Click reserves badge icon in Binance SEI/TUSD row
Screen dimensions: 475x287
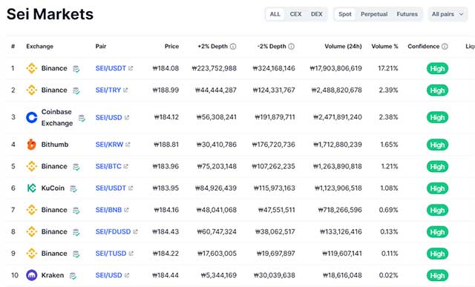pos(76,254)
